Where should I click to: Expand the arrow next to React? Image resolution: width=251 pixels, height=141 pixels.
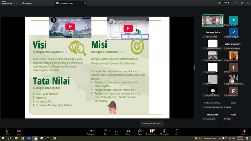[120, 131]
